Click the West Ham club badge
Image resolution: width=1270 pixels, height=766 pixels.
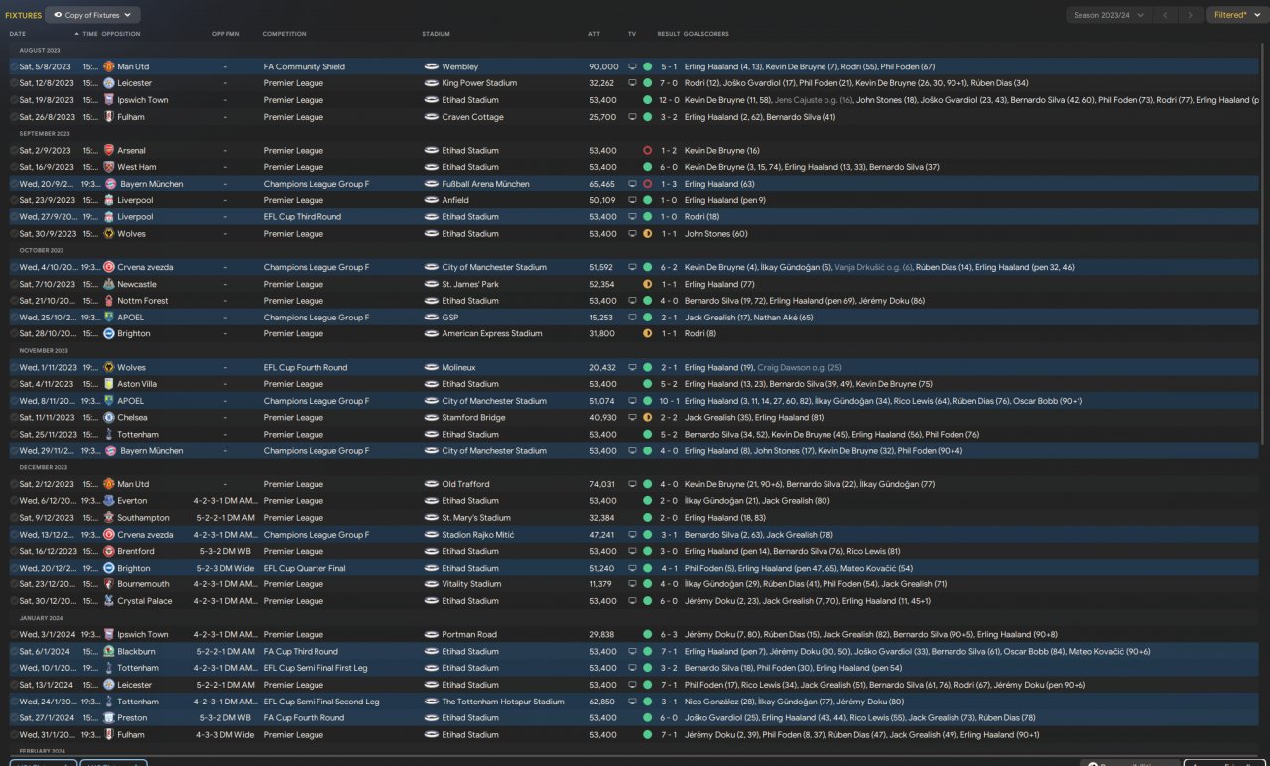[109, 167]
